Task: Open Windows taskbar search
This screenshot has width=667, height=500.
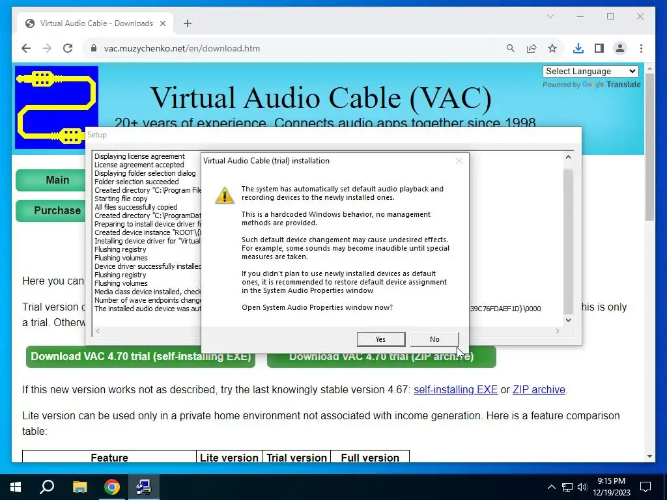Action: [x=47, y=487]
